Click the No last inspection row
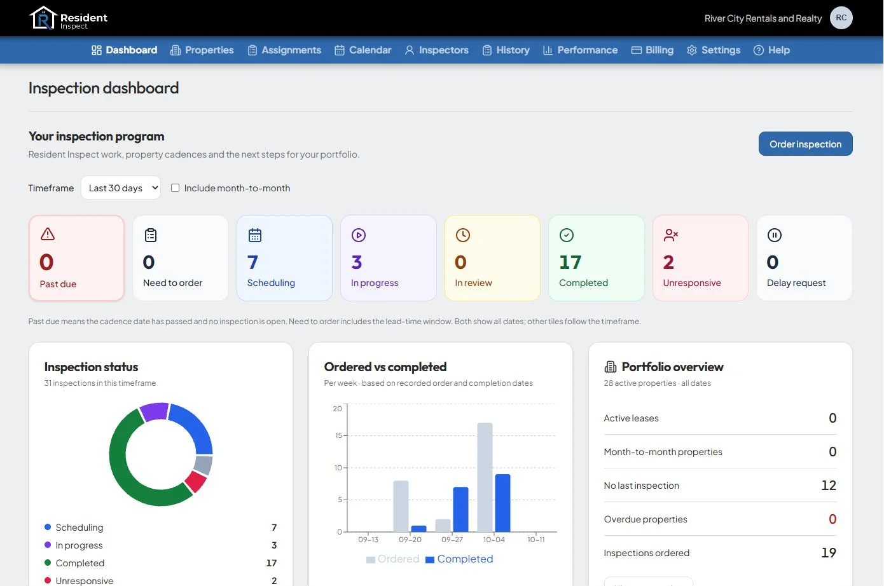This screenshot has height=586, width=884. [x=720, y=486]
